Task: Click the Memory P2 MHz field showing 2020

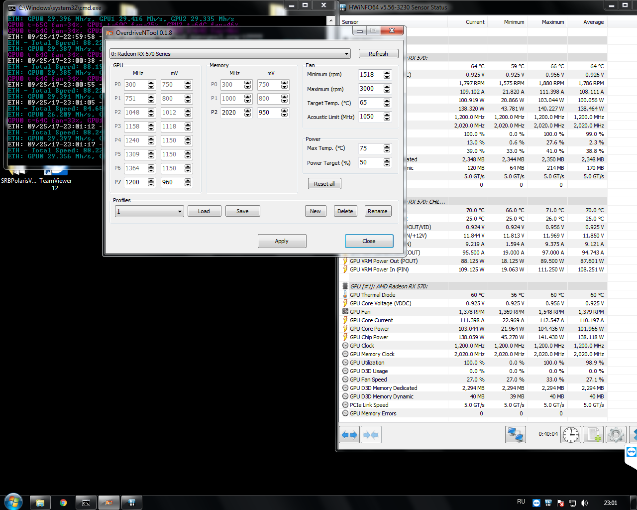Action: click(x=232, y=113)
